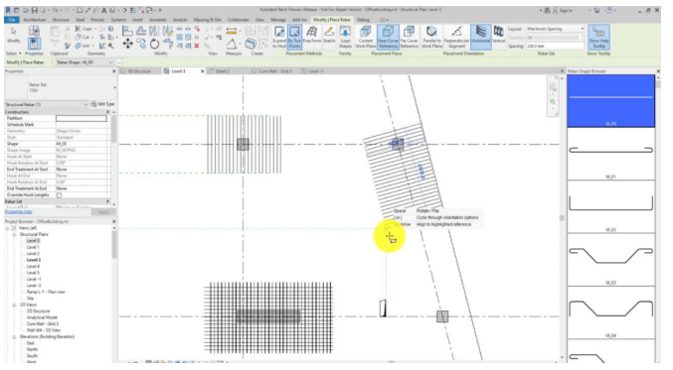Select rebar shape M_02 thumbnail
This screenshot has width=673, height=370.
(x=610, y=207)
